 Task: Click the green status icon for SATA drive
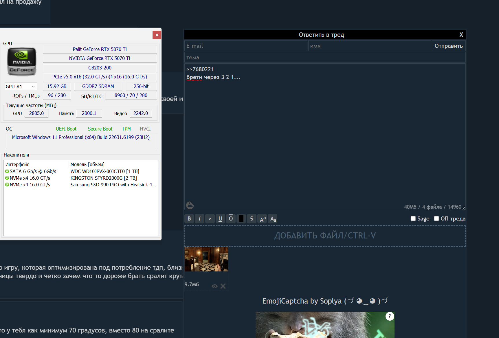point(7,171)
